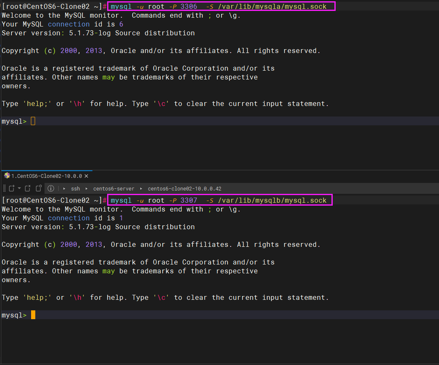
Task: Click the new session icon in toolbar
Action: click(x=12, y=188)
